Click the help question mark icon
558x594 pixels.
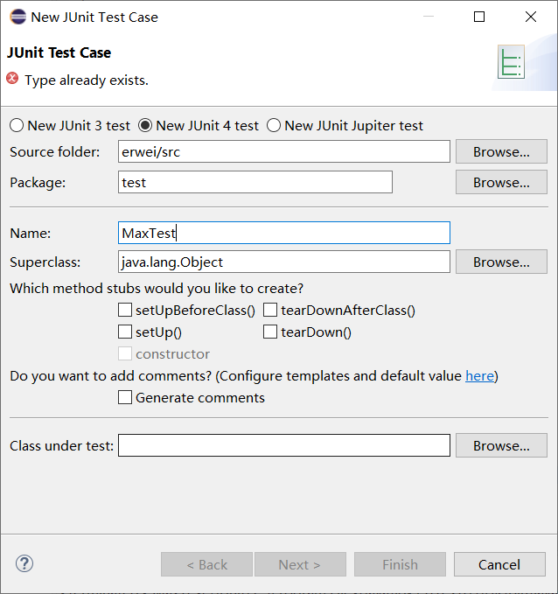[x=24, y=563]
